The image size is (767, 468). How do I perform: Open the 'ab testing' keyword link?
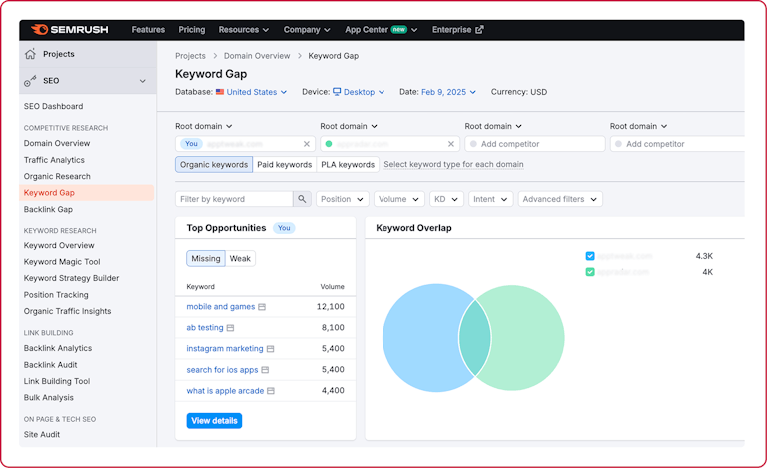click(x=205, y=327)
